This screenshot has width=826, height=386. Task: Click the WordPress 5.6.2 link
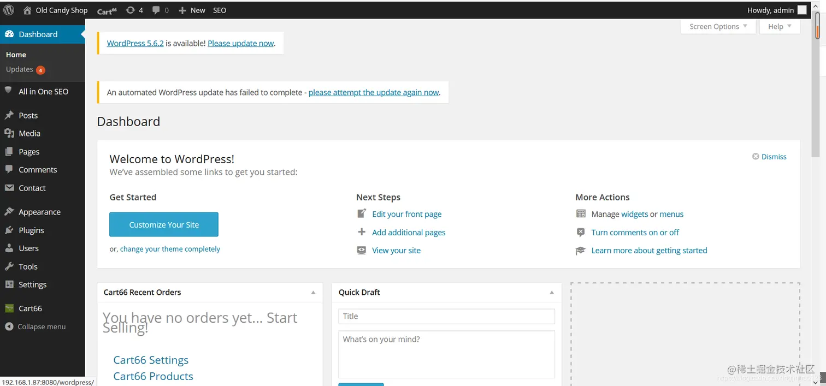pos(135,43)
